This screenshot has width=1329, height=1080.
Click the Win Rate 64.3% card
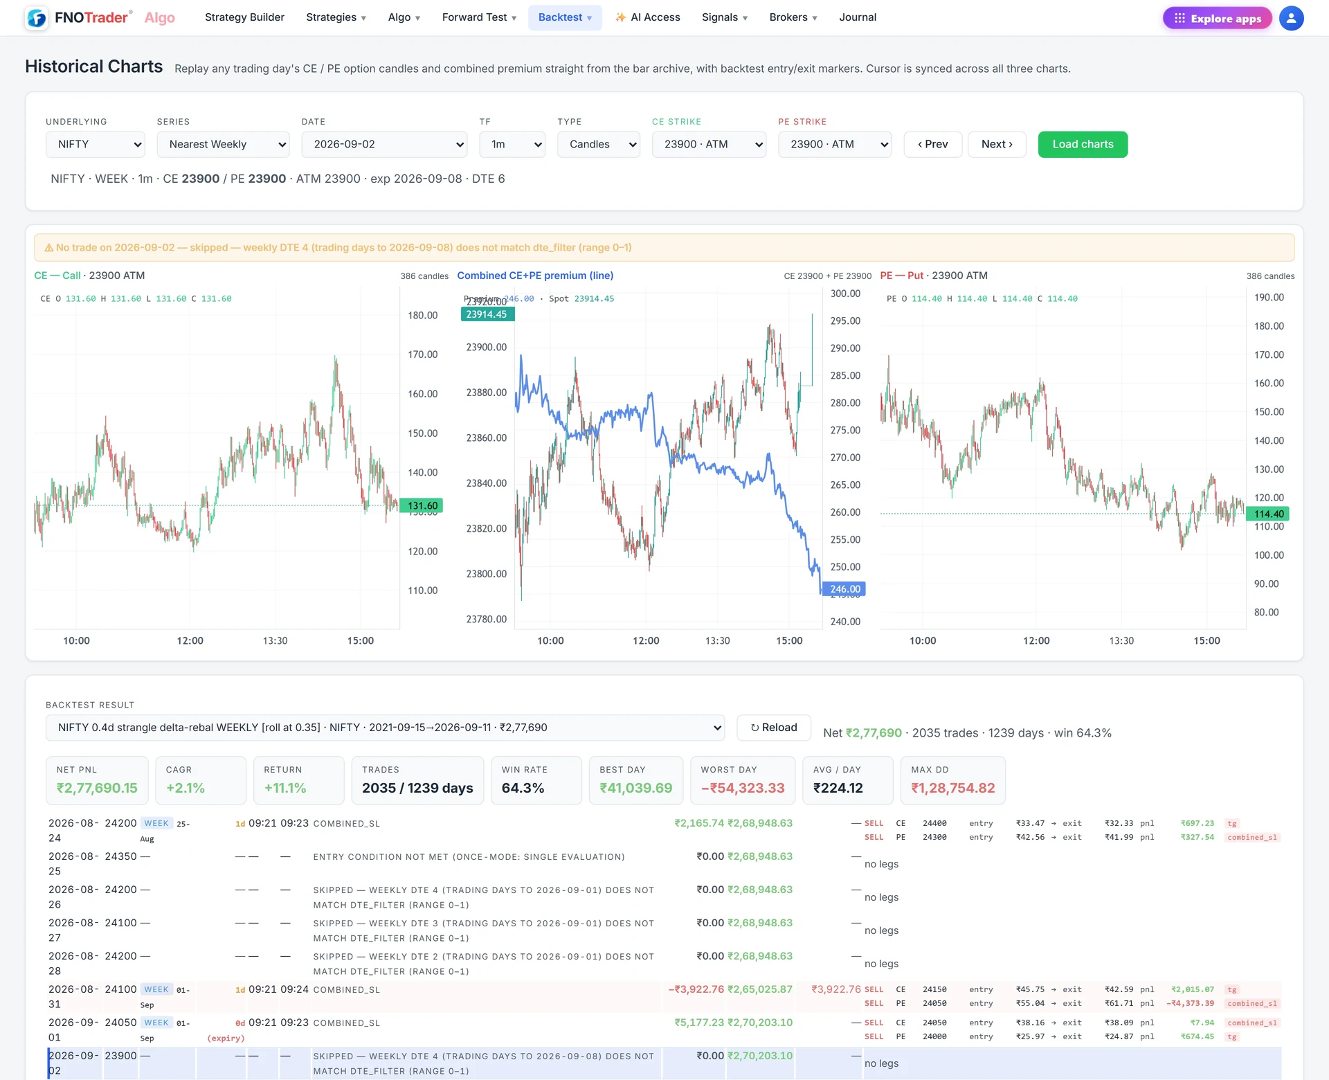[536, 780]
